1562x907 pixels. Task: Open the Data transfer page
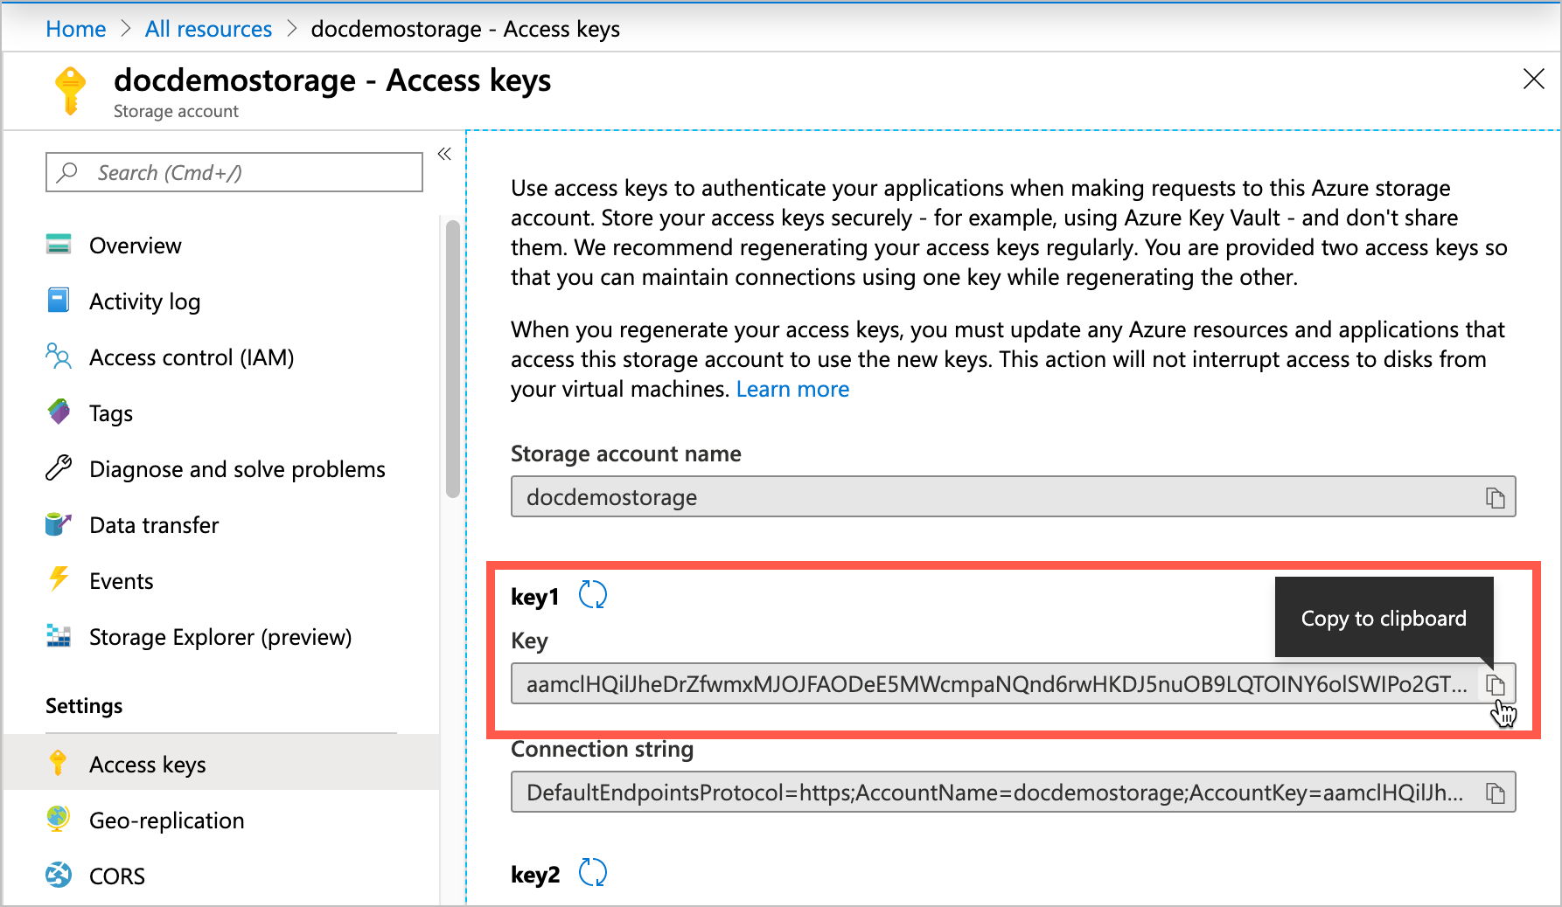click(x=153, y=524)
